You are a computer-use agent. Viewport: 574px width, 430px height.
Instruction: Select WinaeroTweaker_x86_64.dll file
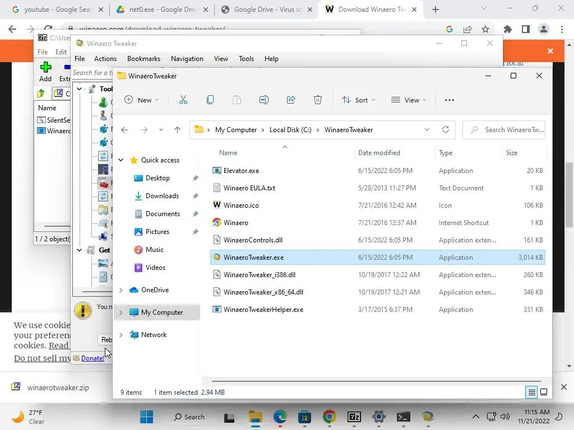[x=377, y=292]
